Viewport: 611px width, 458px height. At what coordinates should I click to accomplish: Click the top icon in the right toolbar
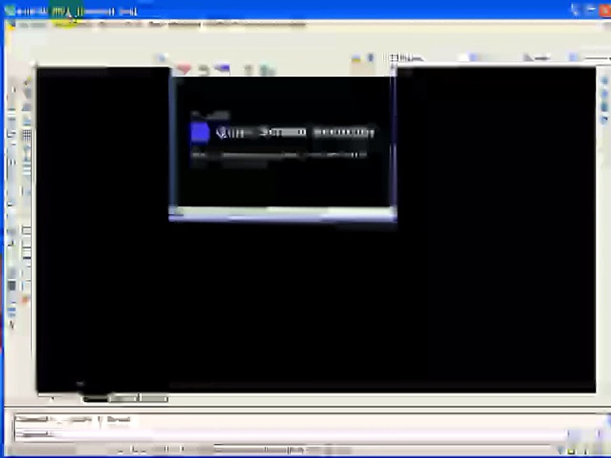605,81
